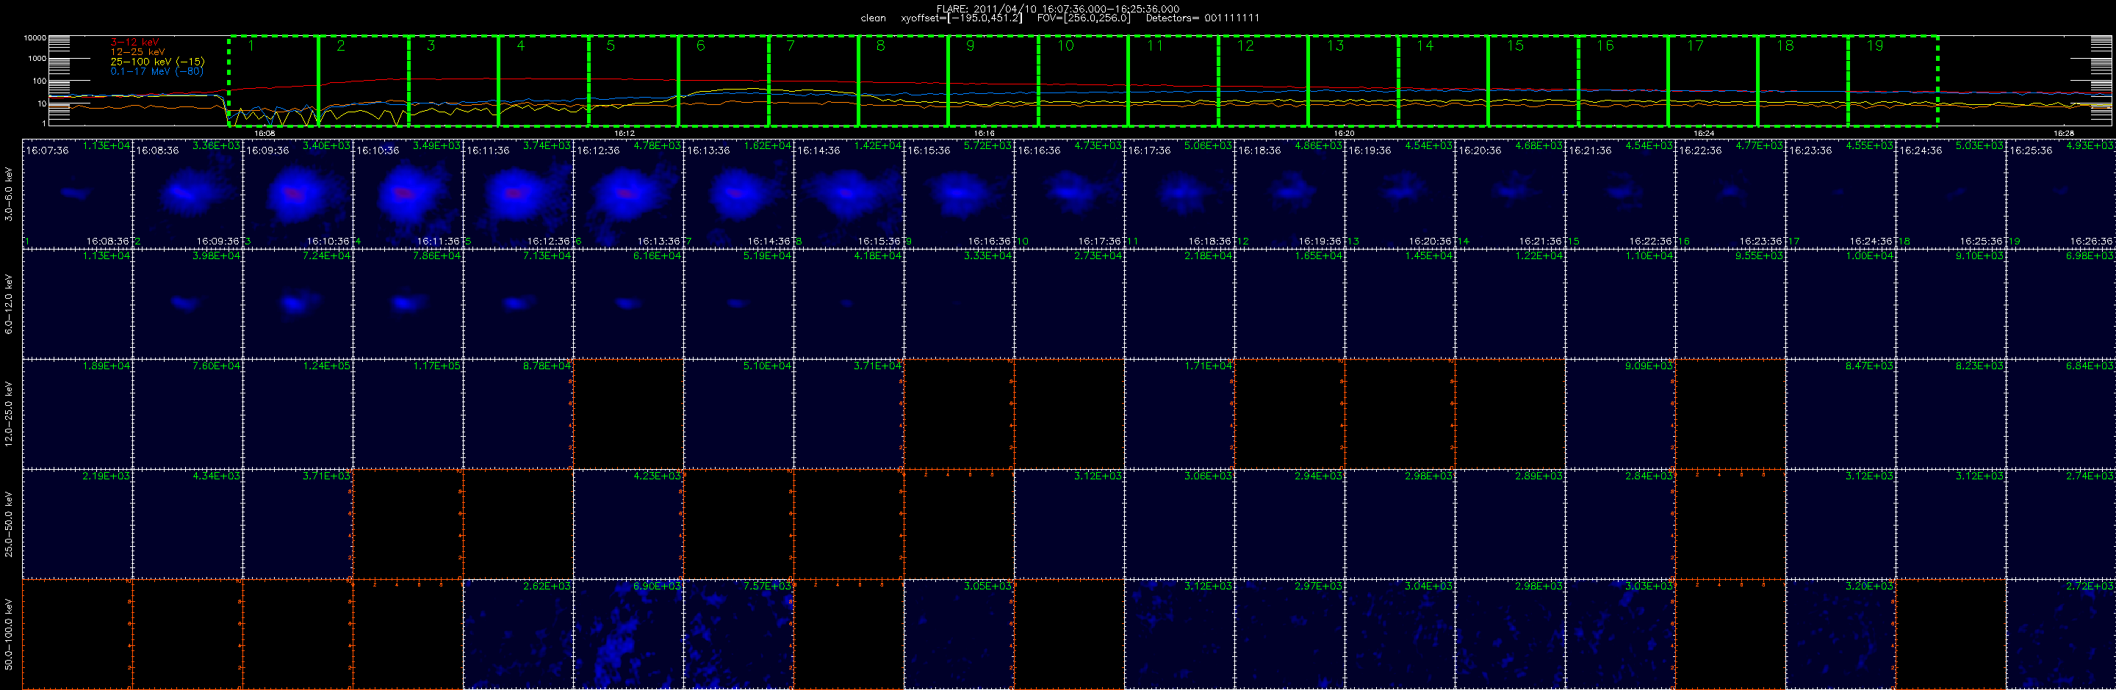Select interval marker 15 in the lightcurve
The height and width of the screenshot is (690, 2116).
(x=1515, y=46)
